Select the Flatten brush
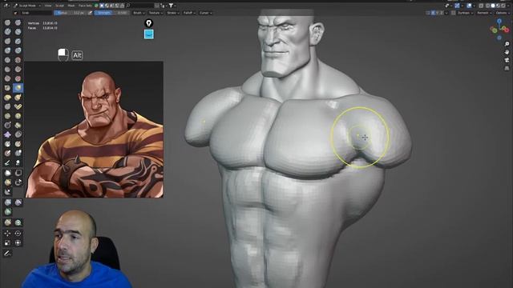The height and width of the screenshot is (288, 513). coord(7,70)
